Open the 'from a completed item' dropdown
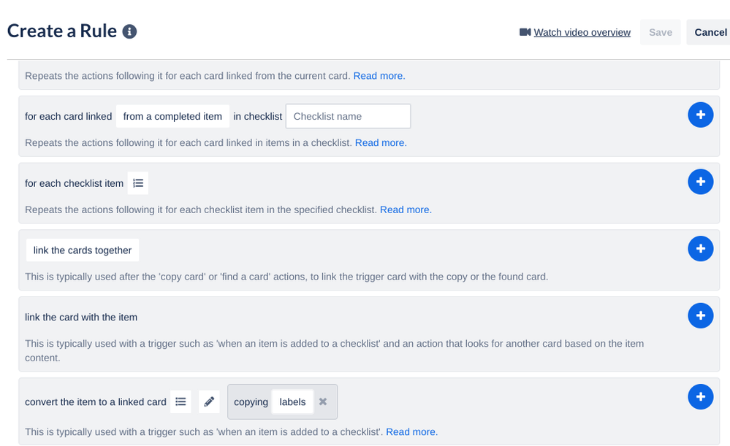 pyautogui.click(x=172, y=115)
